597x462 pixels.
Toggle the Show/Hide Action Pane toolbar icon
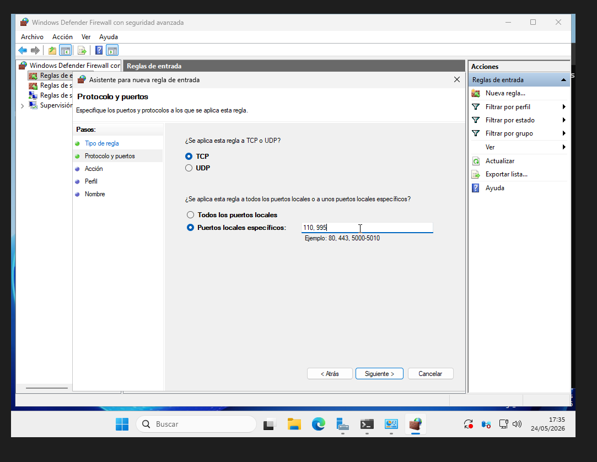(x=112, y=50)
